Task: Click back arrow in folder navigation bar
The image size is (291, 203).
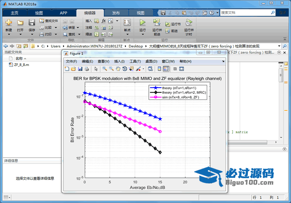Action: (6, 46)
